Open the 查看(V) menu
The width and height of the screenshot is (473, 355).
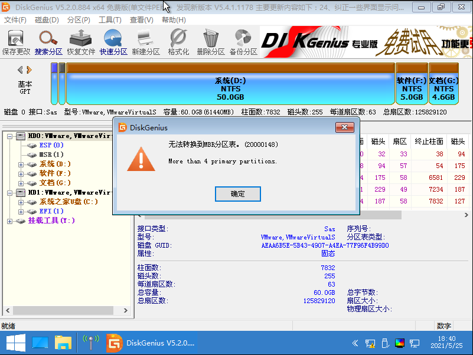click(142, 20)
